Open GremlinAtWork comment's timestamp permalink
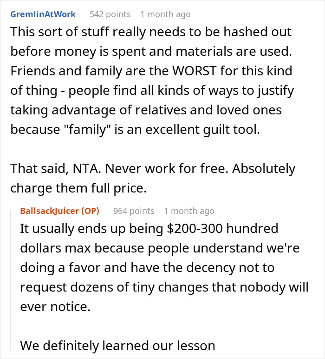The width and height of the screenshot is (325, 359). pos(165,14)
